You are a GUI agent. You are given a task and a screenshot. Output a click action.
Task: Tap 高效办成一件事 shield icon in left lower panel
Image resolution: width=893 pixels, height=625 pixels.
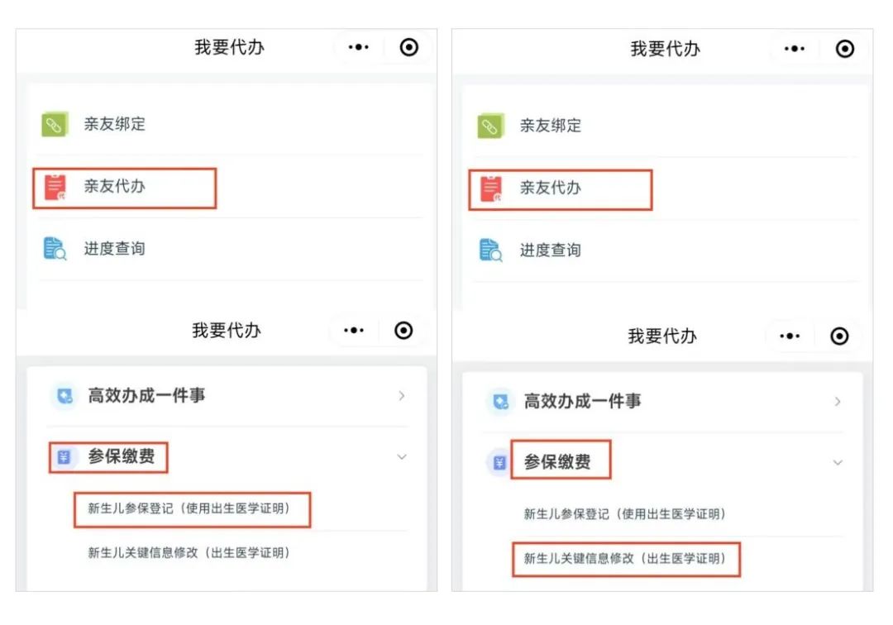(x=64, y=396)
